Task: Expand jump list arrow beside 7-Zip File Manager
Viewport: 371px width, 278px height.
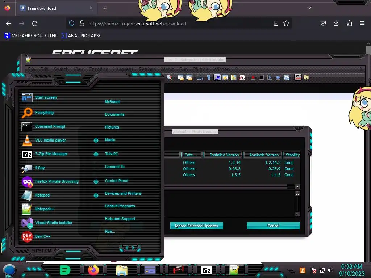Action: click(x=96, y=154)
